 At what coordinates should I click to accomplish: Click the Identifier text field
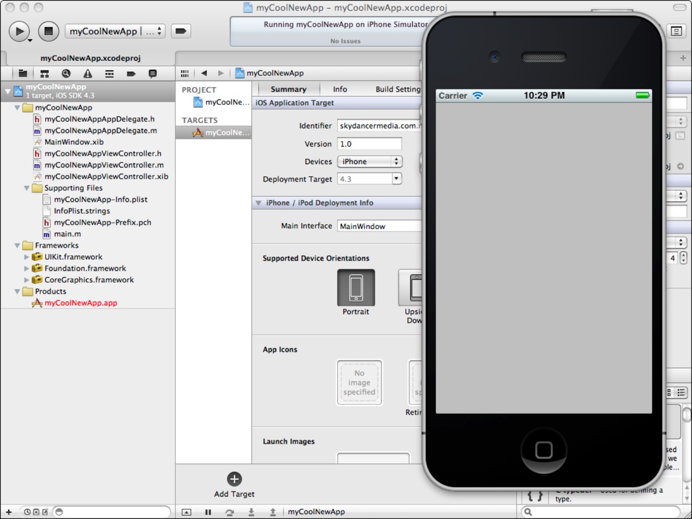pos(379,126)
